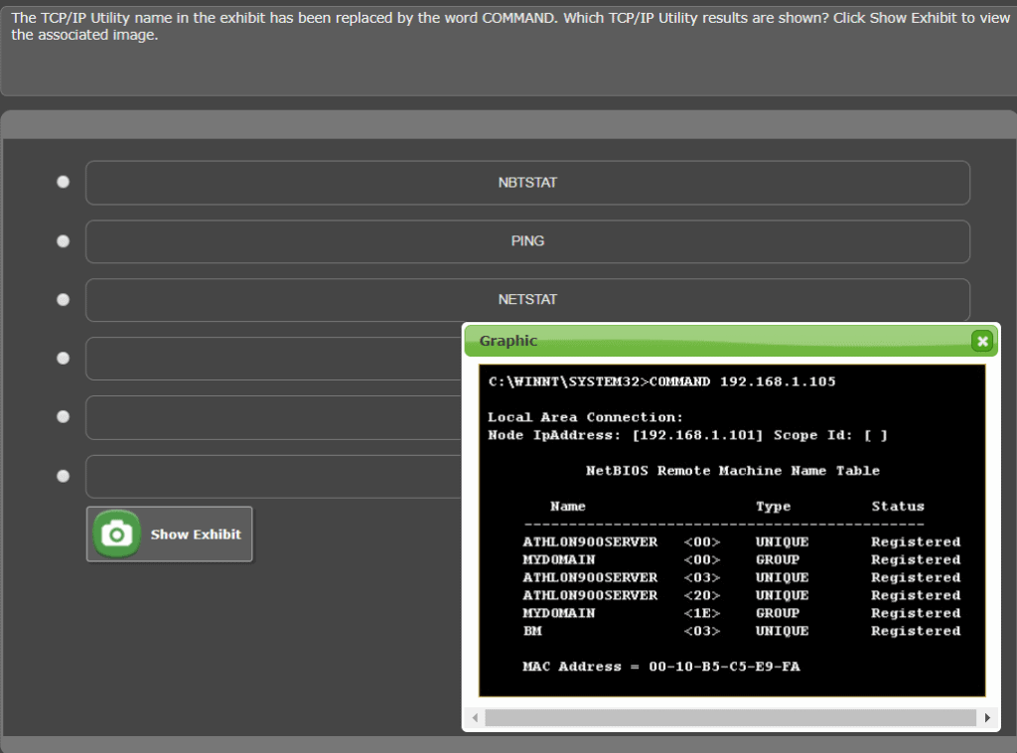Click the green camera icon

tap(117, 534)
